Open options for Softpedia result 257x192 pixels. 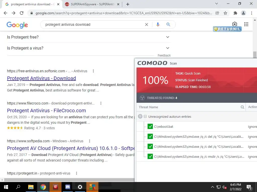pyautogui.click(x=90, y=141)
